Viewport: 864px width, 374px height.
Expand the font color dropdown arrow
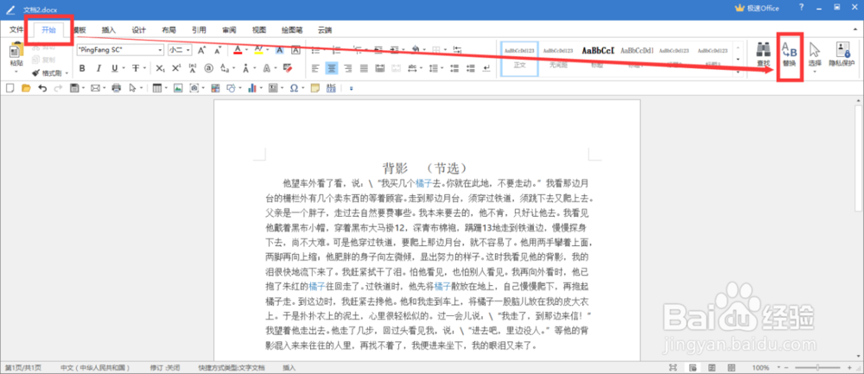[246, 50]
